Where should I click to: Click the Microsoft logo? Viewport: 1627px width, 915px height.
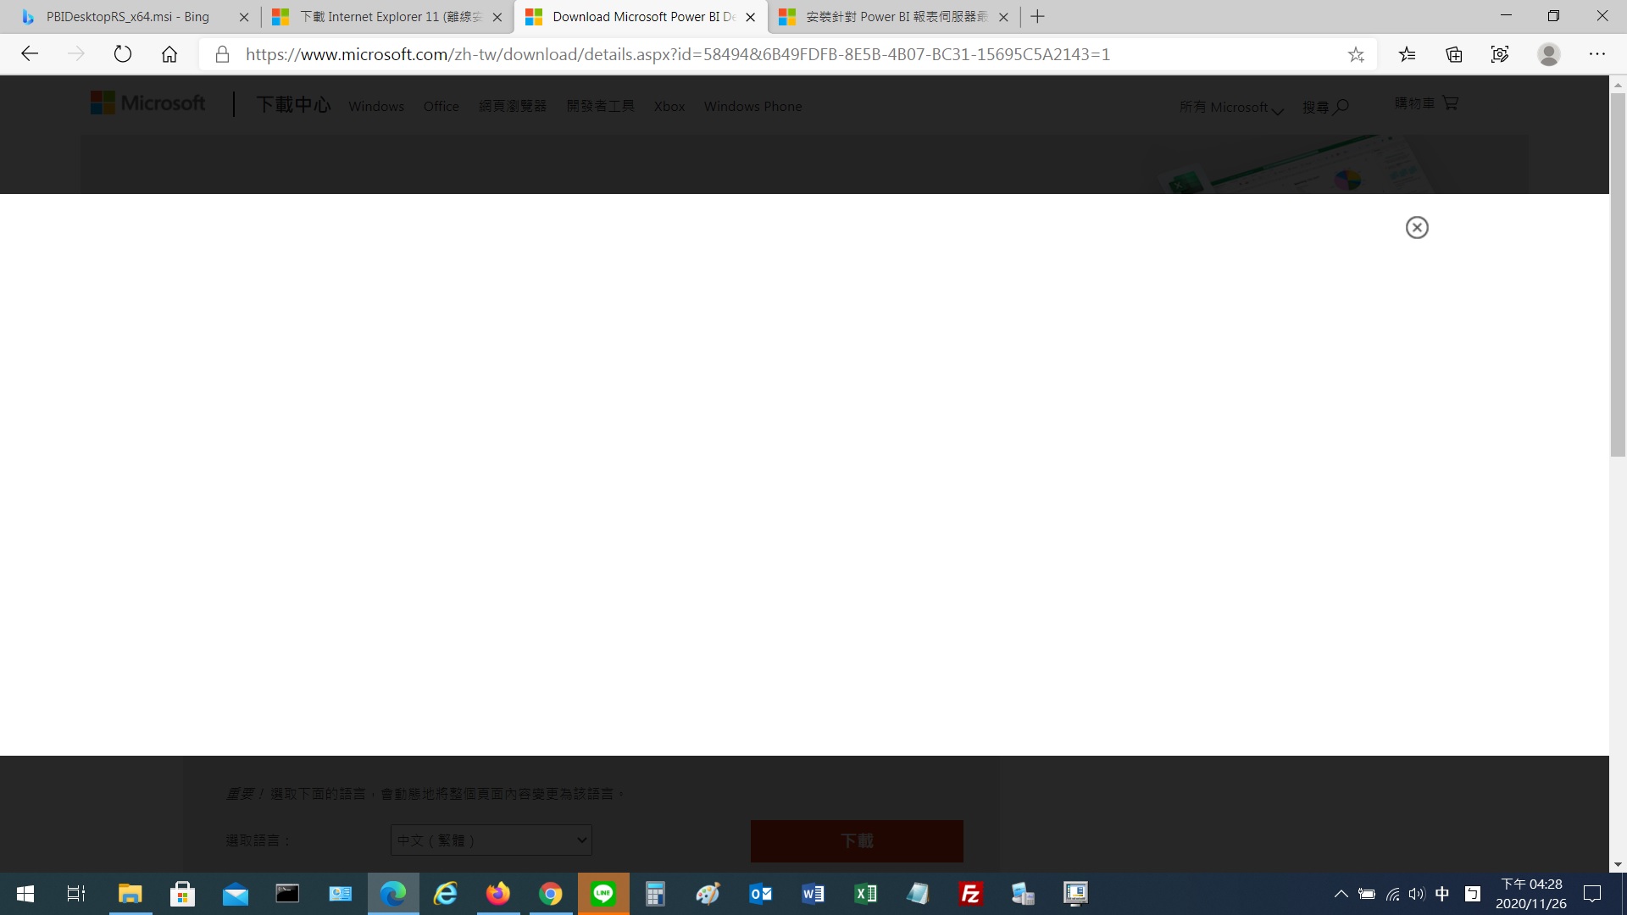[x=147, y=103]
